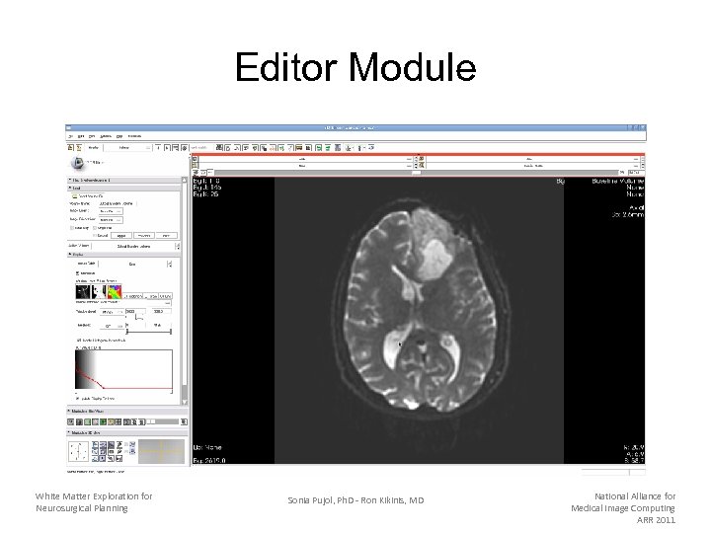
Task: Open the Data module toolbar icon
Action: [x=227, y=148]
